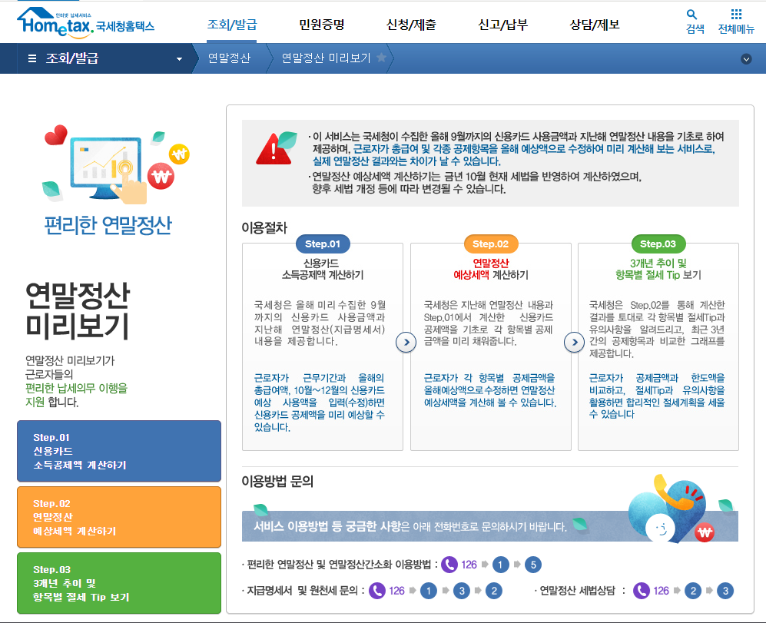This screenshot has height=623, width=766.
Task: Open the 조회/발급 breadcrumb dropdown arrow
Action: point(179,59)
